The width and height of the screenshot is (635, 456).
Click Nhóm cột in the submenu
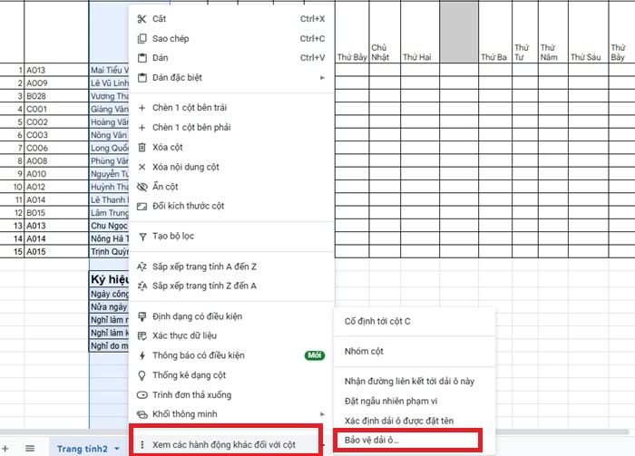coord(364,351)
